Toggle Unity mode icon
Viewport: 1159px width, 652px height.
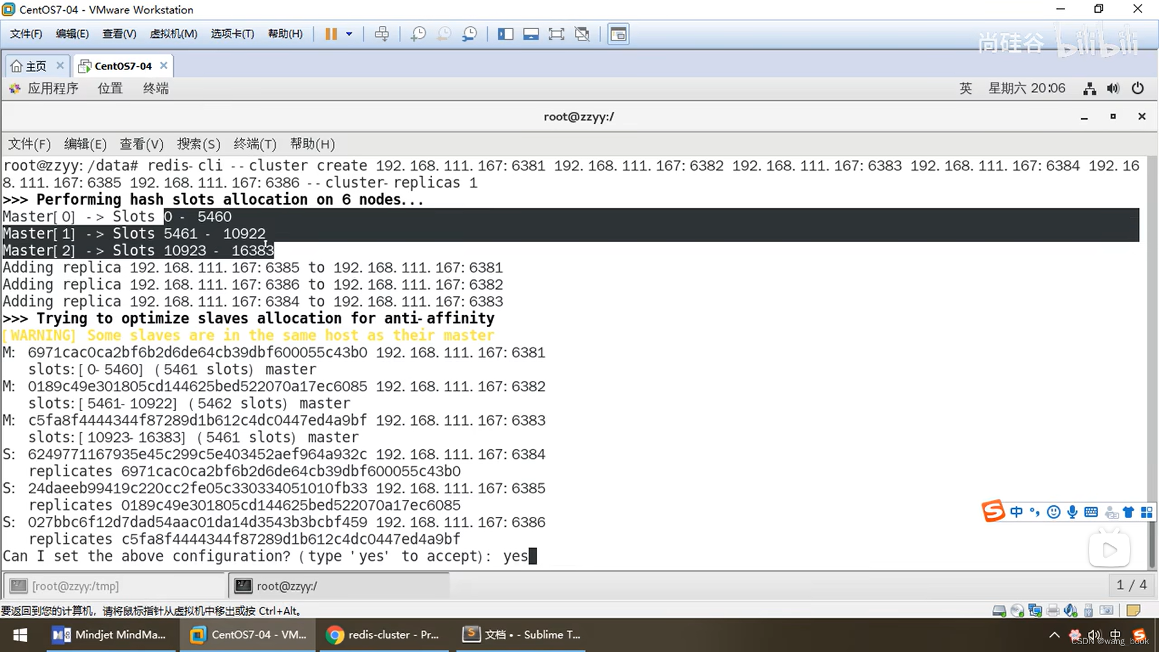[x=582, y=34]
